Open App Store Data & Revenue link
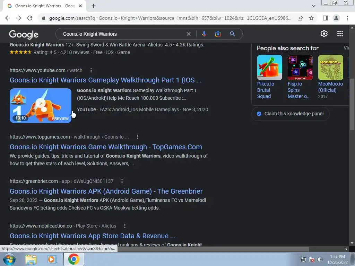The image size is (355, 266). (x=92, y=236)
